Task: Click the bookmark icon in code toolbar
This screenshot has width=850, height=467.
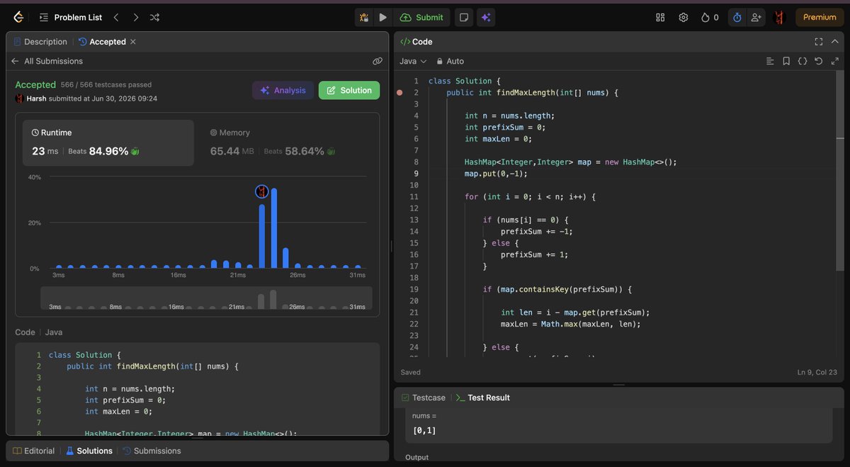Action: tap(786, 61)
